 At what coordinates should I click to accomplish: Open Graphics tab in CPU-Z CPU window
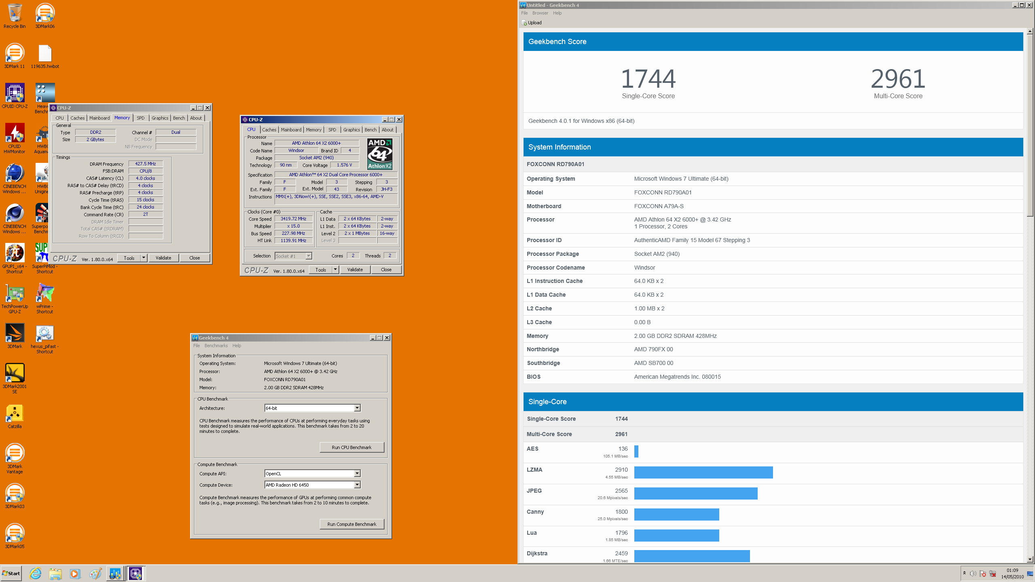coord(351,130)
